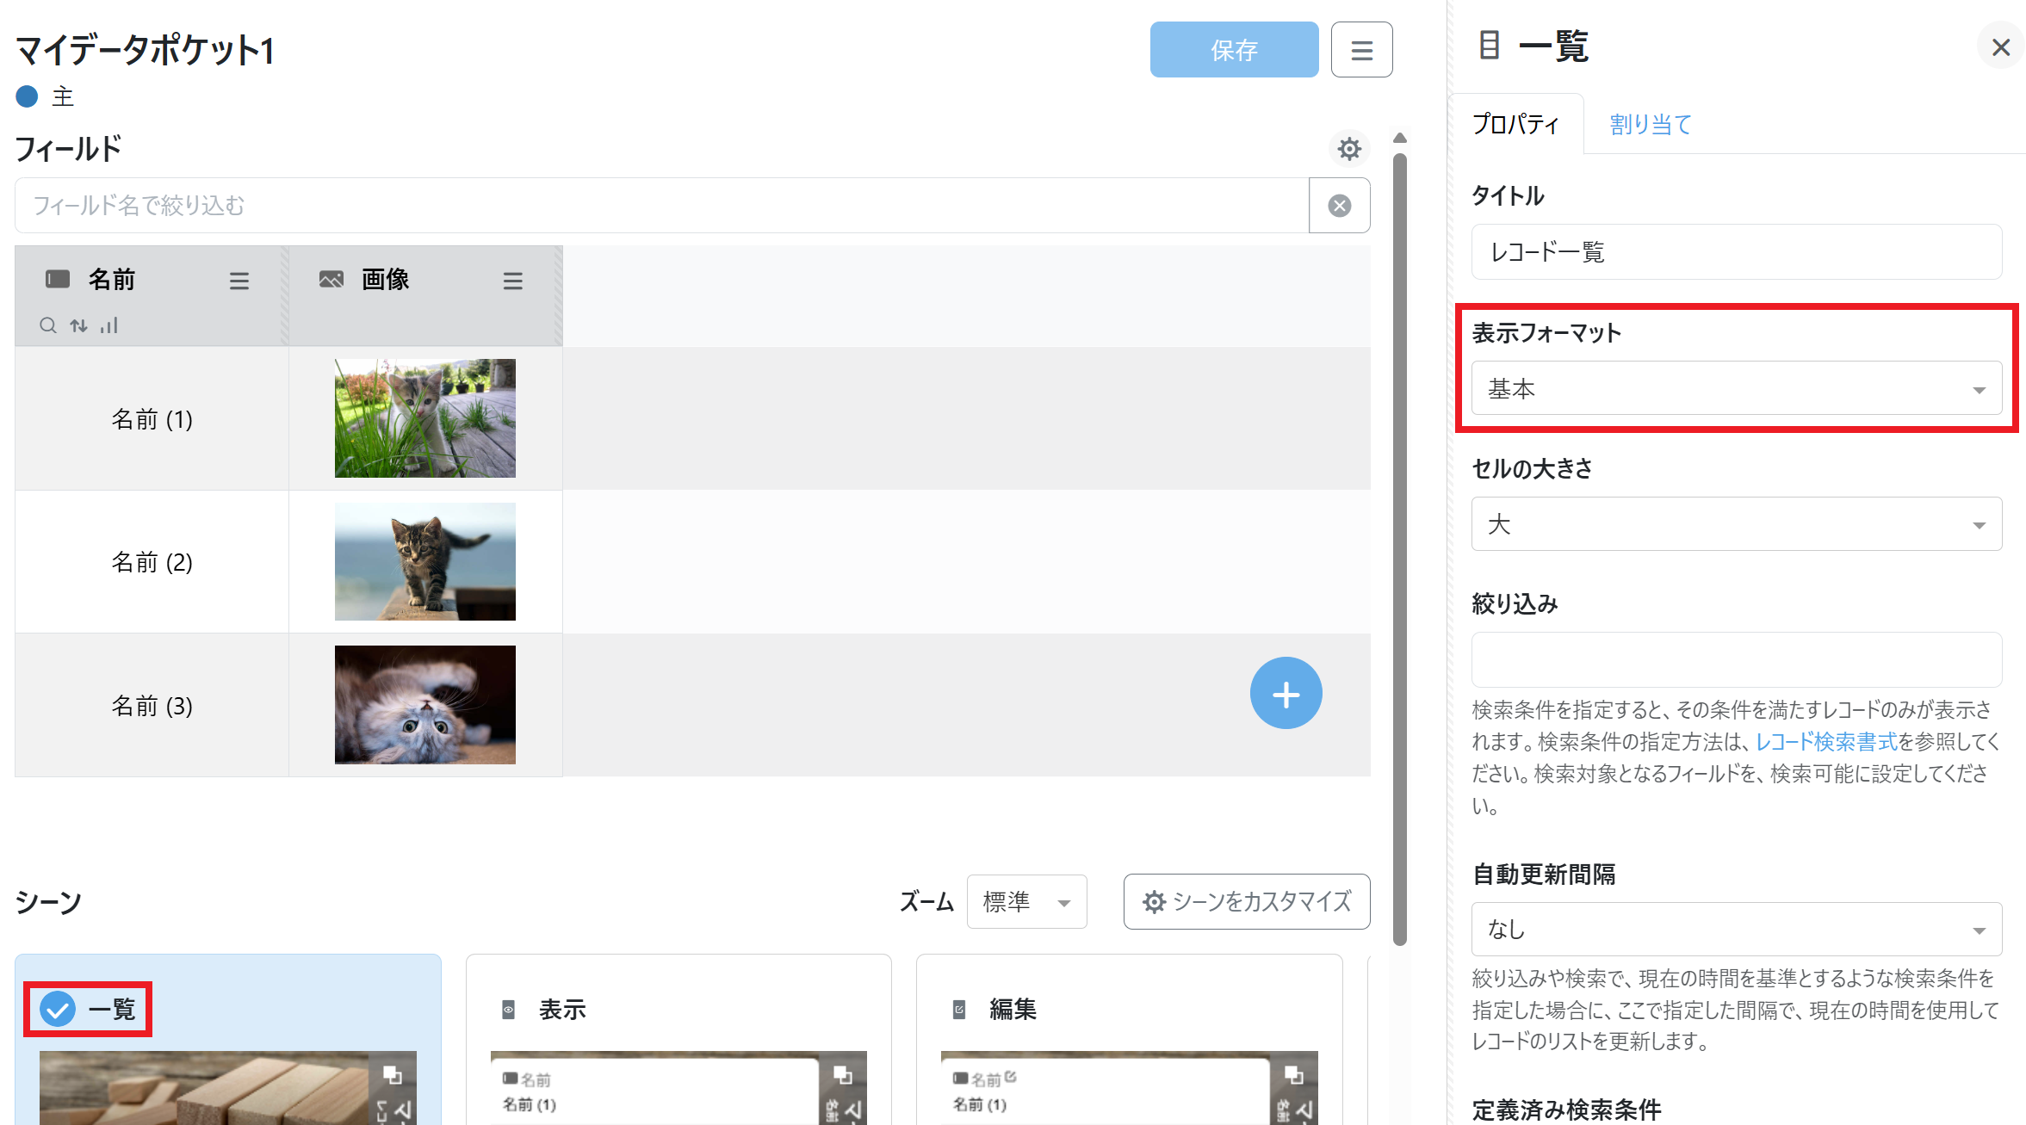Open the 画像 field hamburger menu
This screenshot has width=2026, height=1125.
(x=512, y=281)
